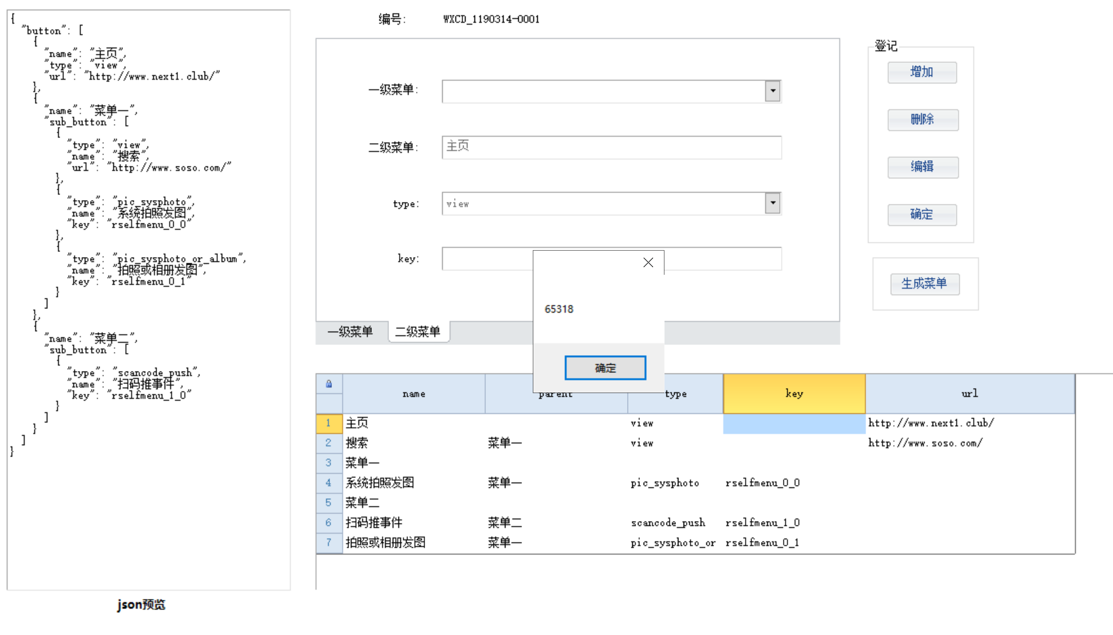The width and height of the screenshot is (1113, 635).
Task: Expand the type dropdown list
Action: (x=772, y=203)
